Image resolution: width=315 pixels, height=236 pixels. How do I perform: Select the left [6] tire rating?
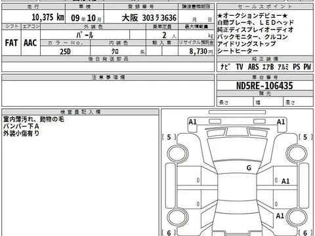[169, 233]
